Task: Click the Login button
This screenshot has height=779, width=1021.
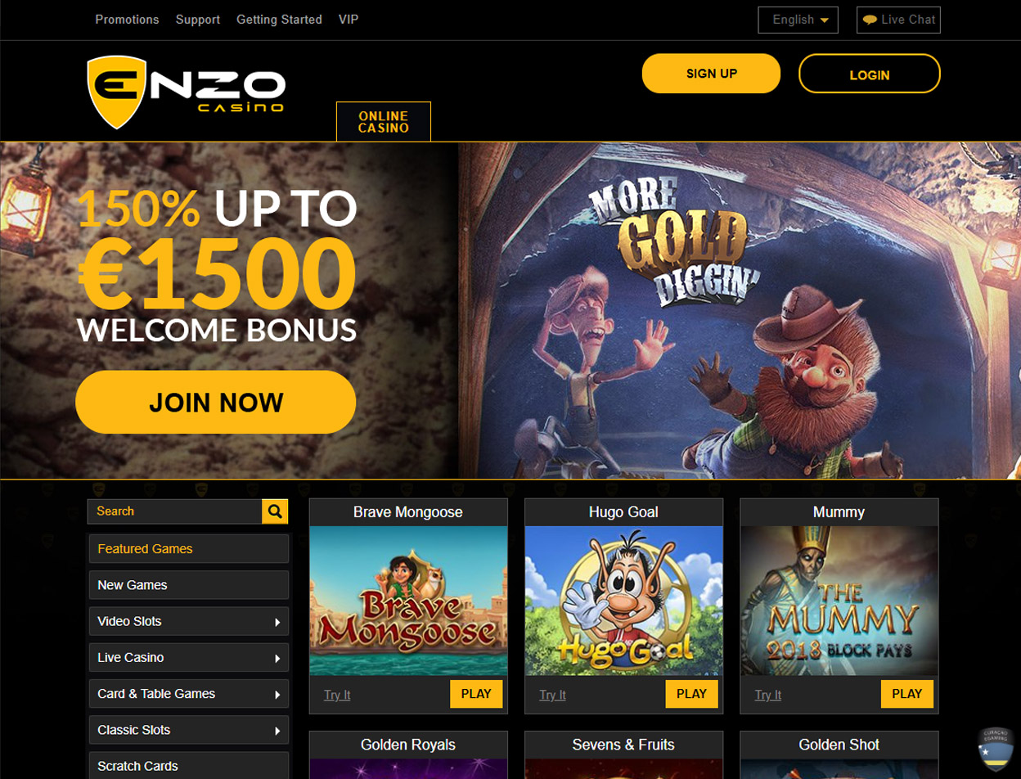Action: point(870,74)
